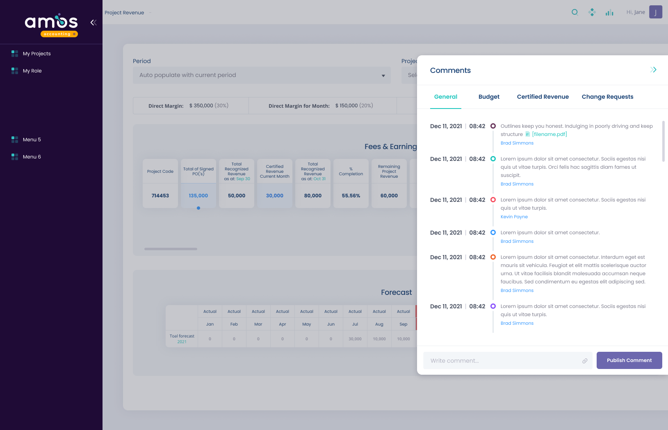Collapse the sidebar with double chevron
Screen dimensions: 668x430
click(x=93, y=23)
